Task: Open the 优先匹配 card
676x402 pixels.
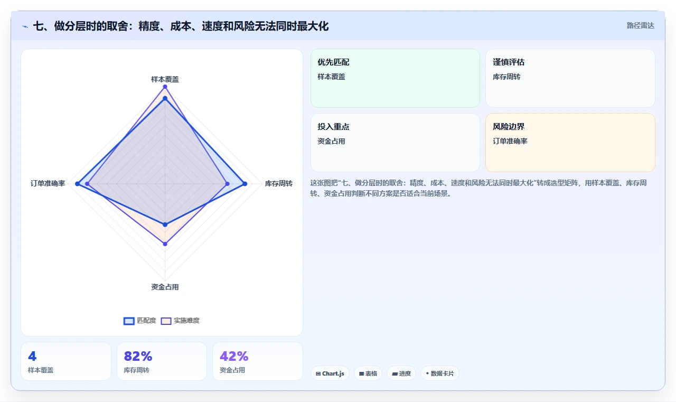Action: point(395,78)
